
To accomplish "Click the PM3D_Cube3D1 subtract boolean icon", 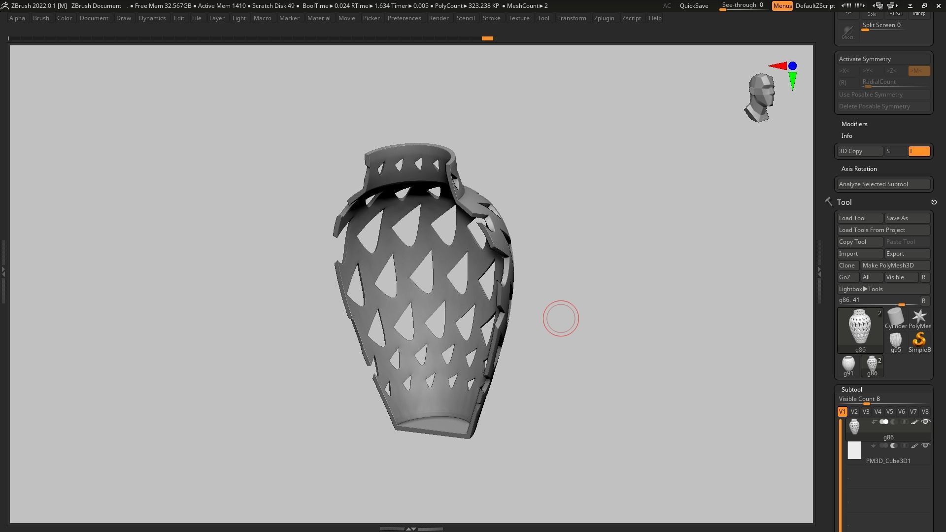I will tap(894, 446).
